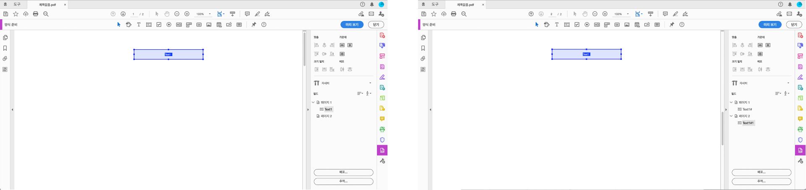Screen dimensions: 806x190
Task: Click the shield Protect tool in the right window's sidebar
Action: (x=800, y=140)
